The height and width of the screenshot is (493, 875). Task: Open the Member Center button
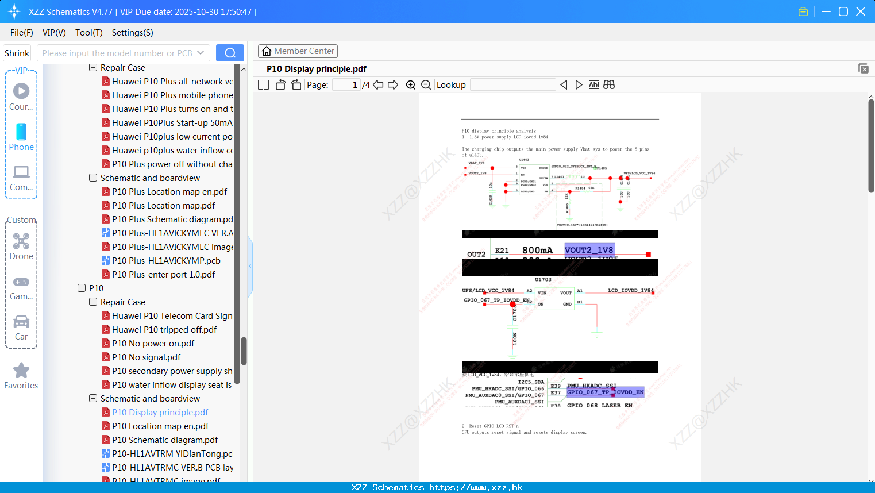298,51
